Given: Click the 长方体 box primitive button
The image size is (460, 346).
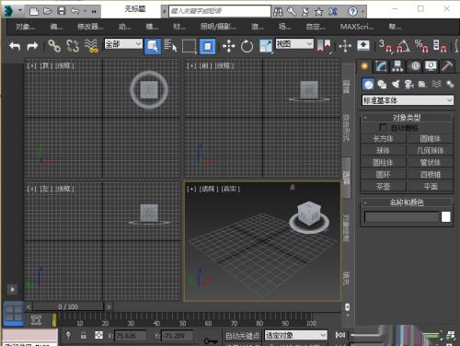Looking at the screenshot, I should [x=384, y=139].
